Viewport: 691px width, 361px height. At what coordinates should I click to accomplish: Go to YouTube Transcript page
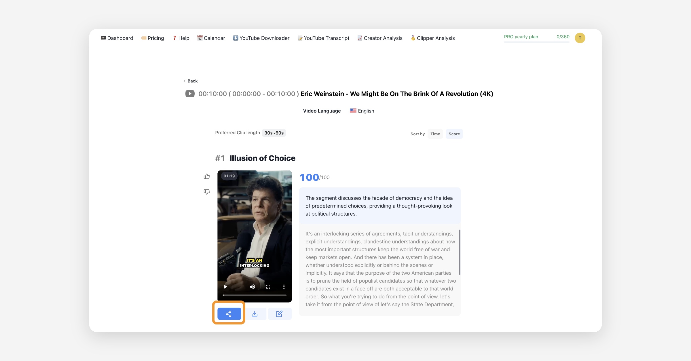point(323,38)
